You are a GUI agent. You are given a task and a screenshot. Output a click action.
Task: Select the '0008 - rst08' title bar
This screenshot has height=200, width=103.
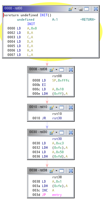click(x=51, y=69)
